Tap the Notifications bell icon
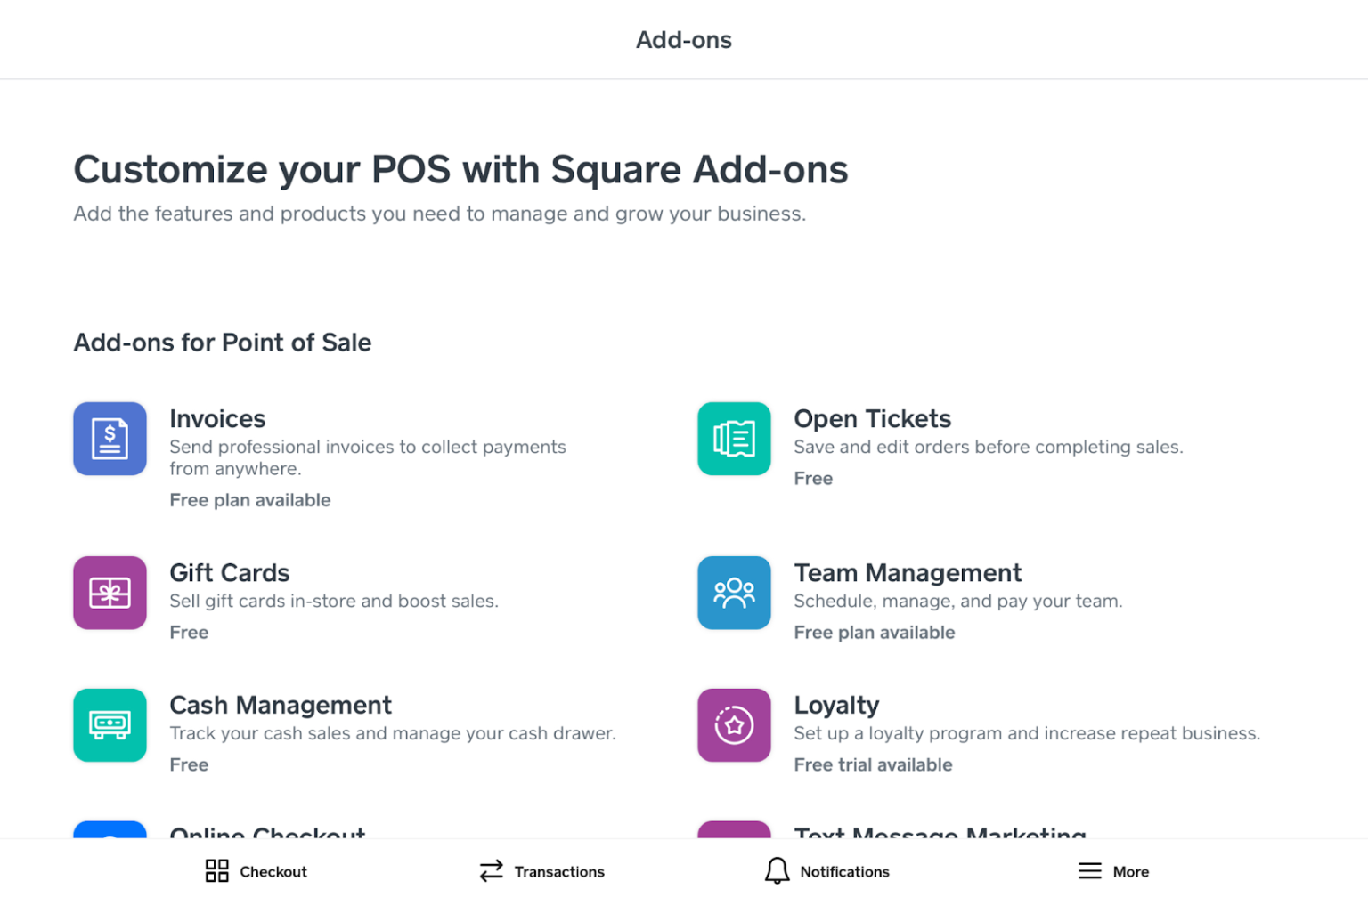 777,871
